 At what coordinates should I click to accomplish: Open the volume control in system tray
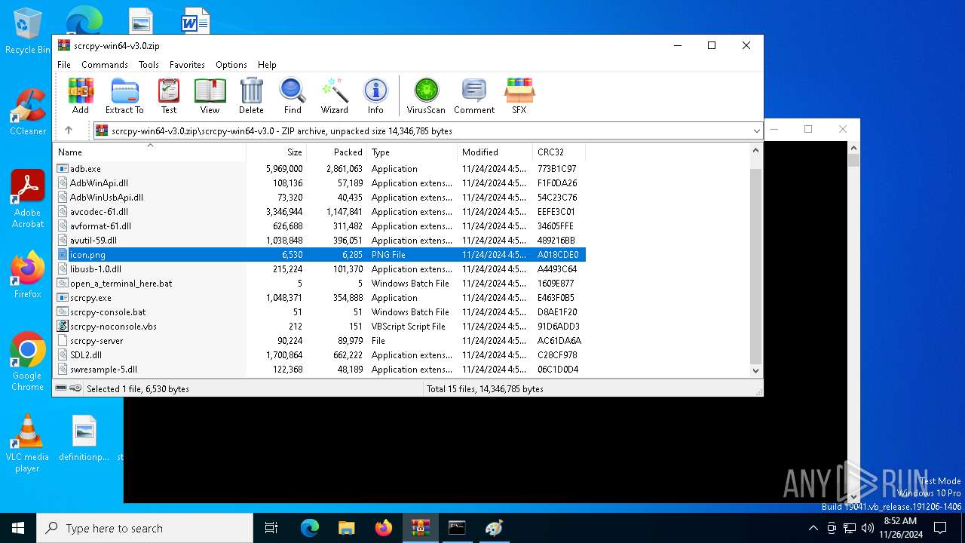point(867,528)
